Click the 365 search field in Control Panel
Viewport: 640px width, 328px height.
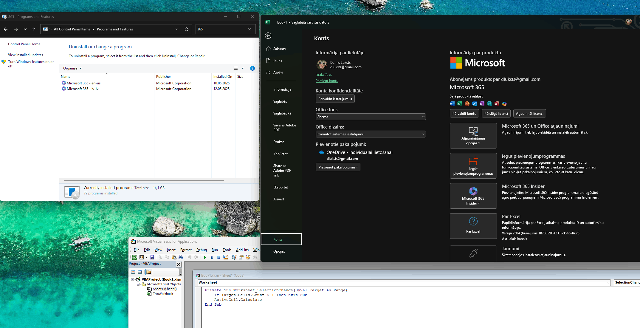tap(221, 29)
